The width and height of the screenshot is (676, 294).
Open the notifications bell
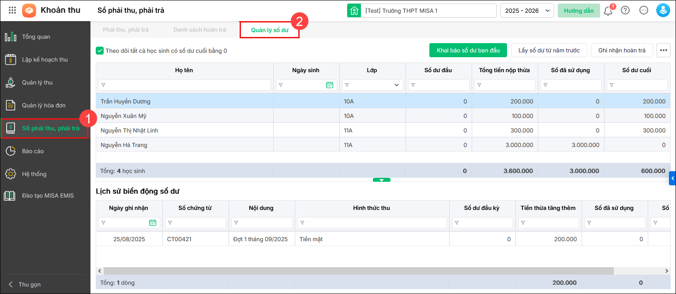tap(608, 11)
